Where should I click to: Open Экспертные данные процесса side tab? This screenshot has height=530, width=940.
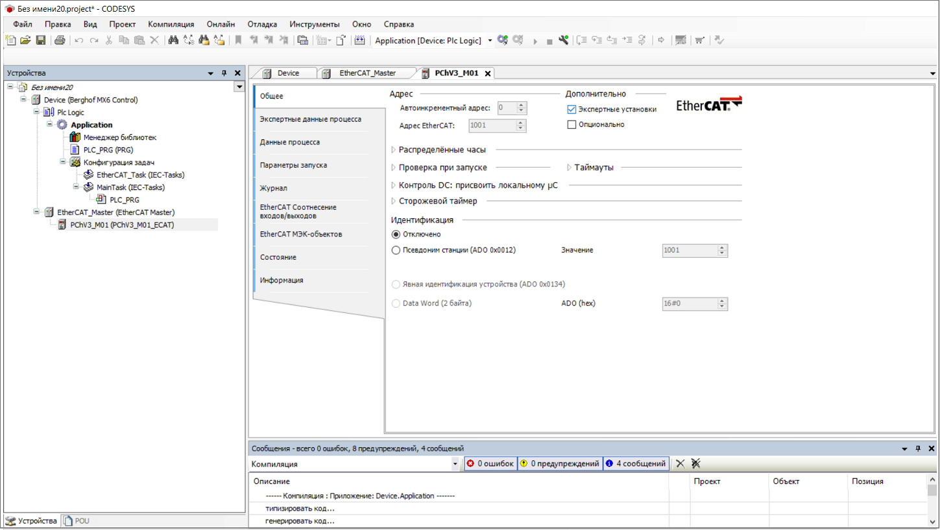(311, 119)
